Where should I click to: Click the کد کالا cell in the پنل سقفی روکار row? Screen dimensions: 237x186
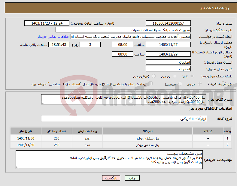point(208,145)
